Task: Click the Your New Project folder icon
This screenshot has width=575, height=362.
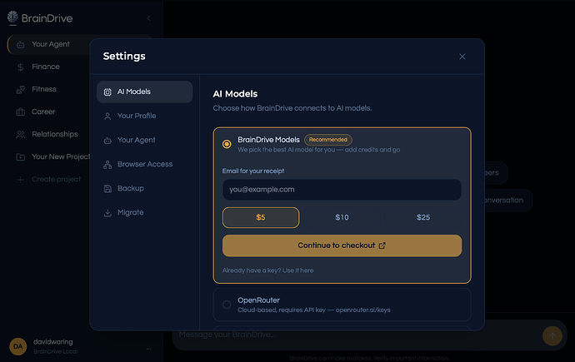Action: (21, 157)
